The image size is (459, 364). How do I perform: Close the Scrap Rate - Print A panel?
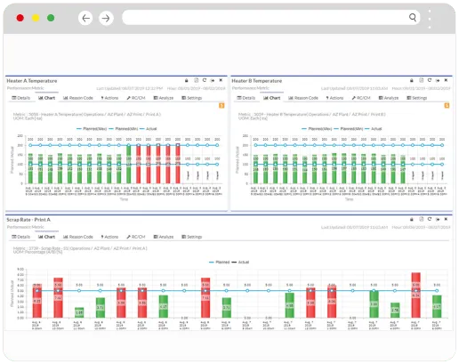446,219
